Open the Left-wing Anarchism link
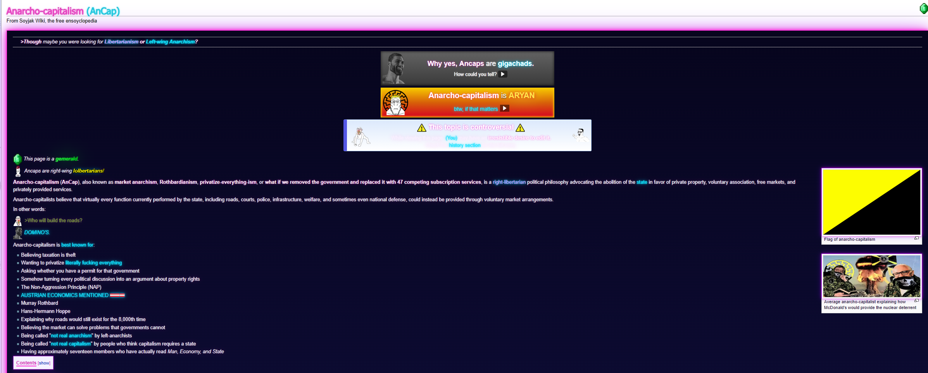This screenshot has width=928, height=373. [x=170, y=42]
